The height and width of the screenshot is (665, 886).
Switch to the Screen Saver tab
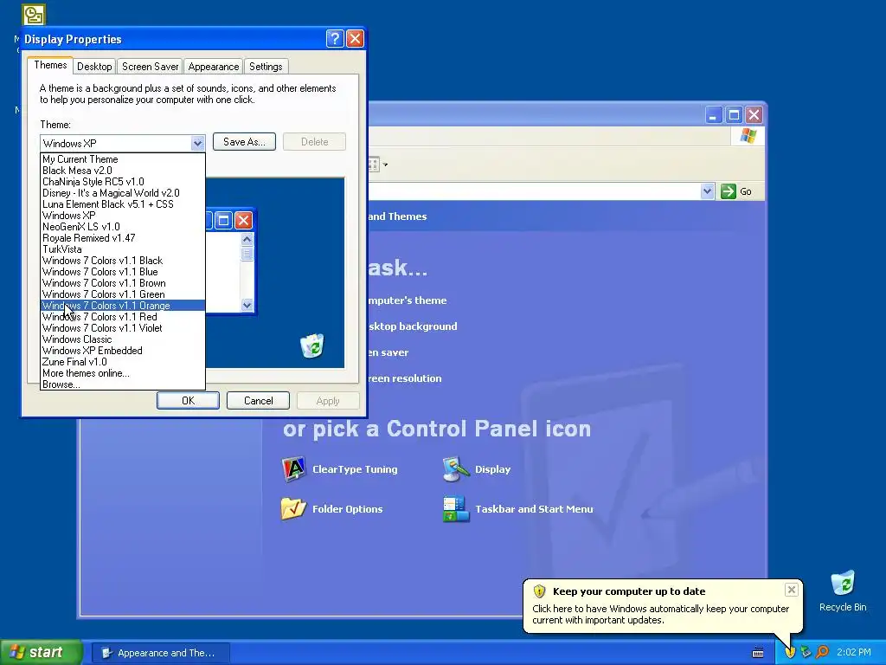tap(151, 67)
